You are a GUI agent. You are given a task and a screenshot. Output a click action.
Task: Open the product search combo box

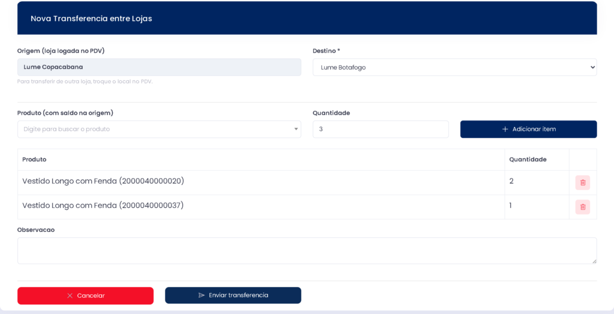pyautogui.click(x=159, y=129)
